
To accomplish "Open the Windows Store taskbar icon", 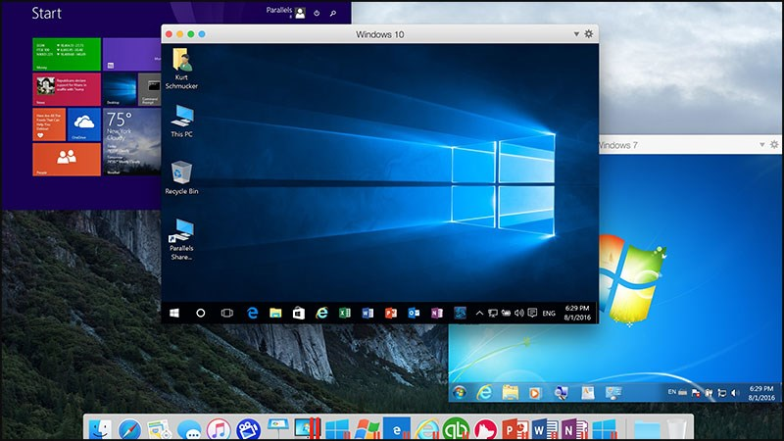I will [x=298, y=313].
